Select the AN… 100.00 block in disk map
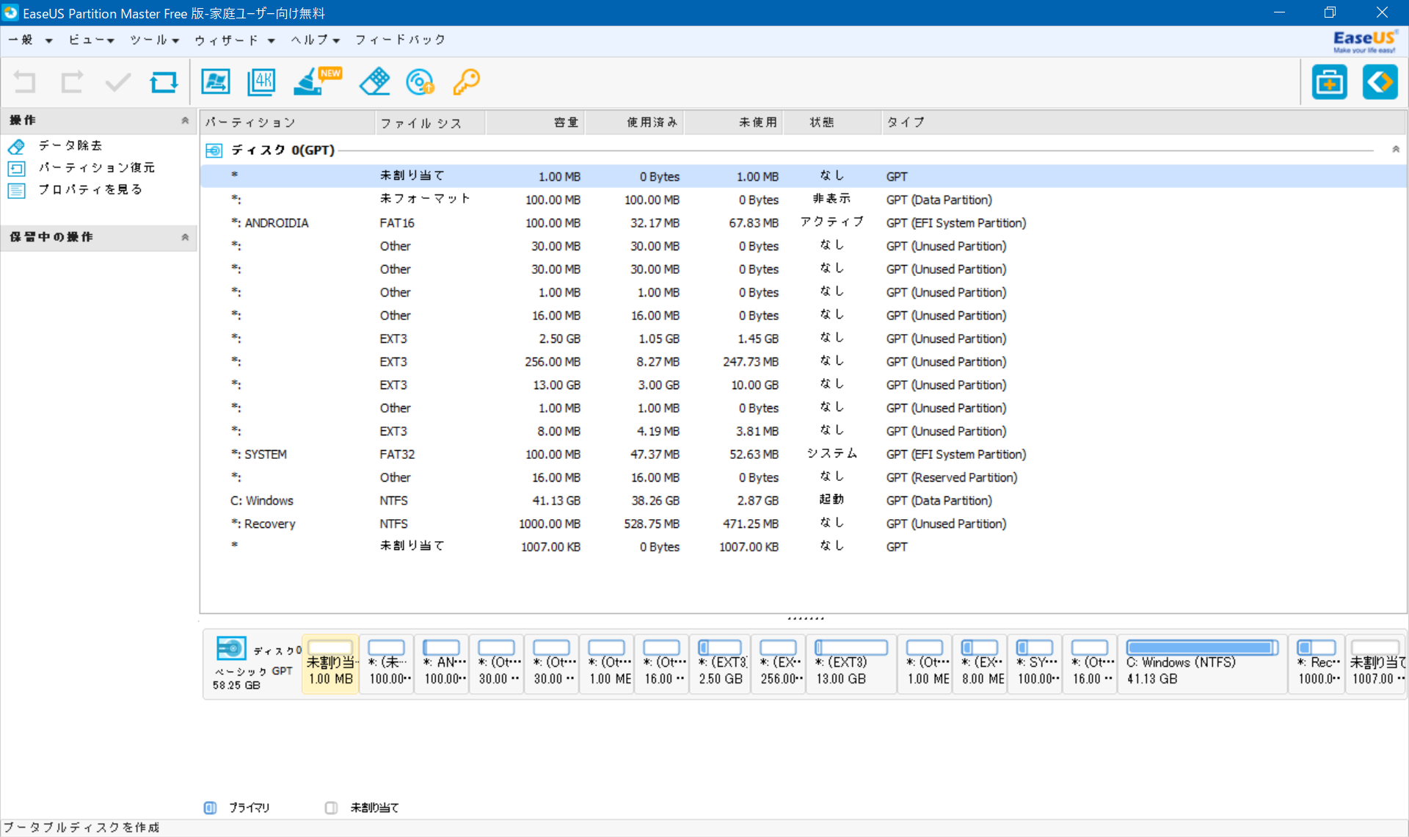Screen dimensions: 1409x837 click(x=442, y=664)
